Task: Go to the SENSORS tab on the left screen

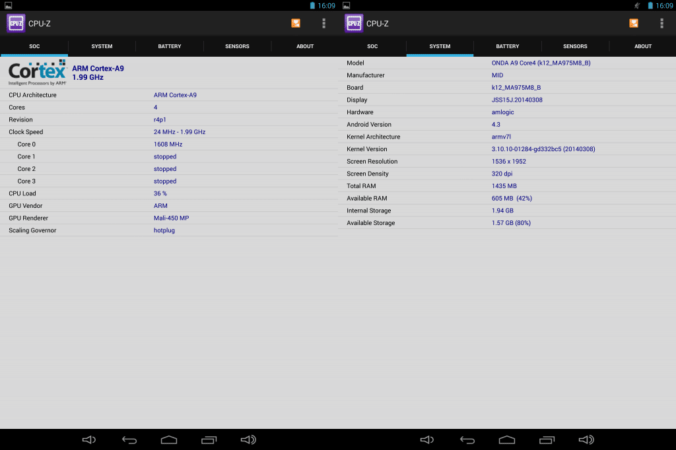Action: tap(237, 46)
